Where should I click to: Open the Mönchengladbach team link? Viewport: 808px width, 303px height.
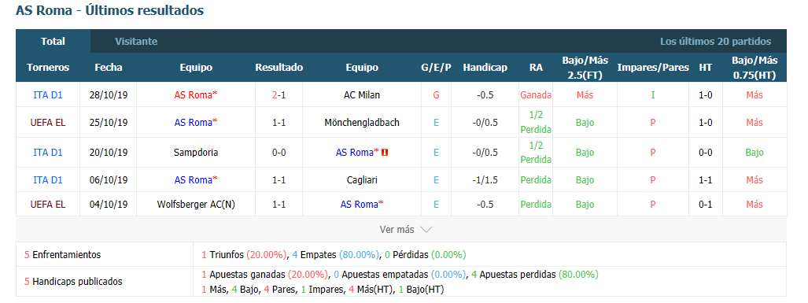(x=362, y=123)
